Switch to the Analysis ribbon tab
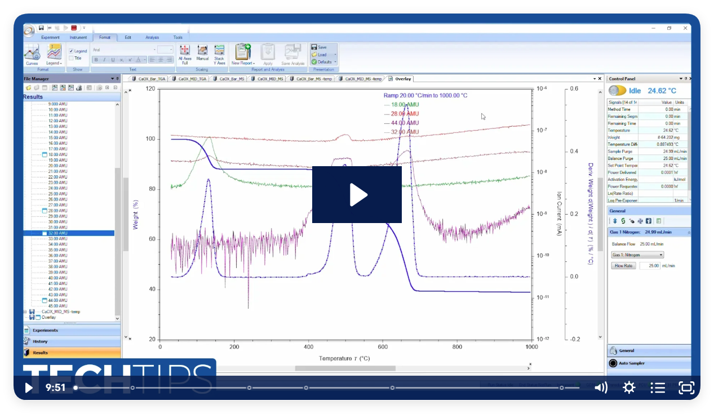This screenshot has height=414, width=714. [152, 37]
